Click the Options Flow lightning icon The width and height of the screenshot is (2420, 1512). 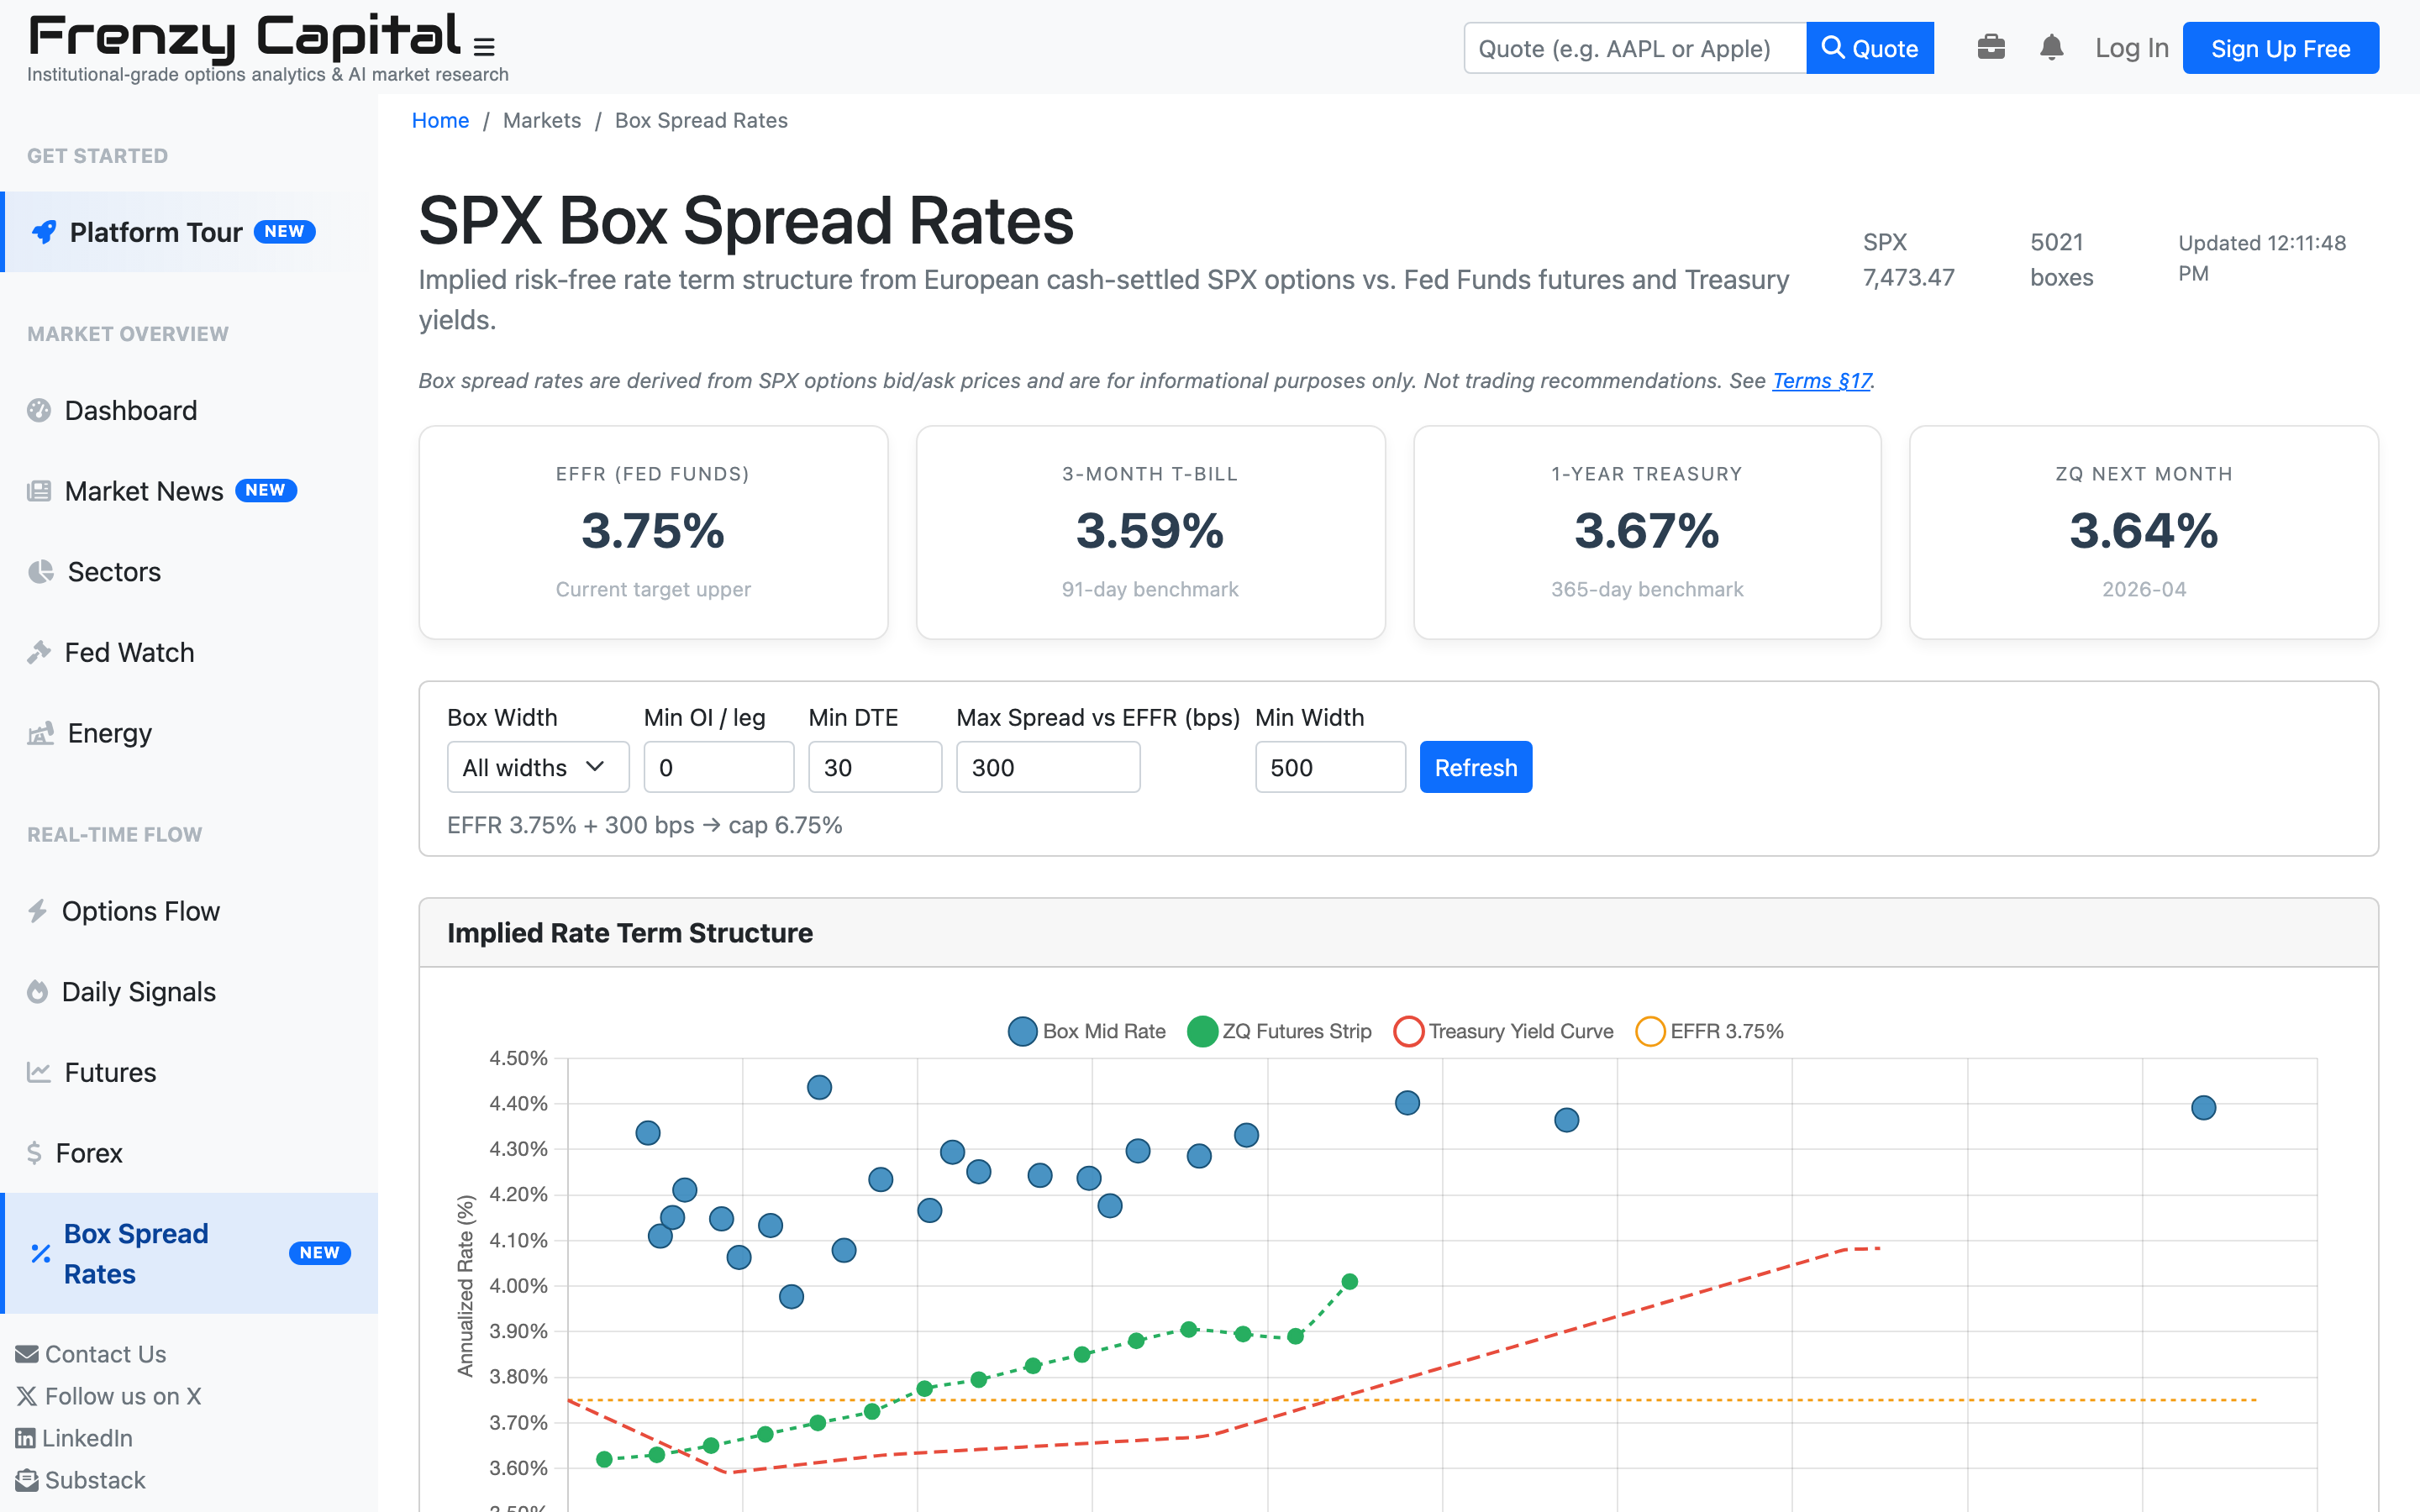(x=38, y=911)
